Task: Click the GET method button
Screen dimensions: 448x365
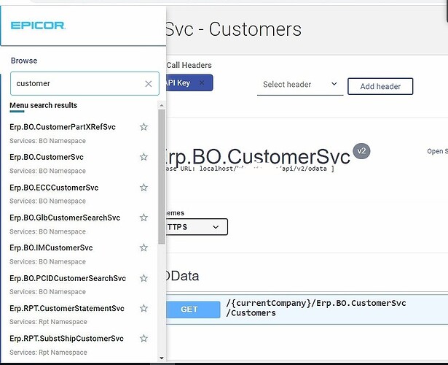Action: point(193,310)
